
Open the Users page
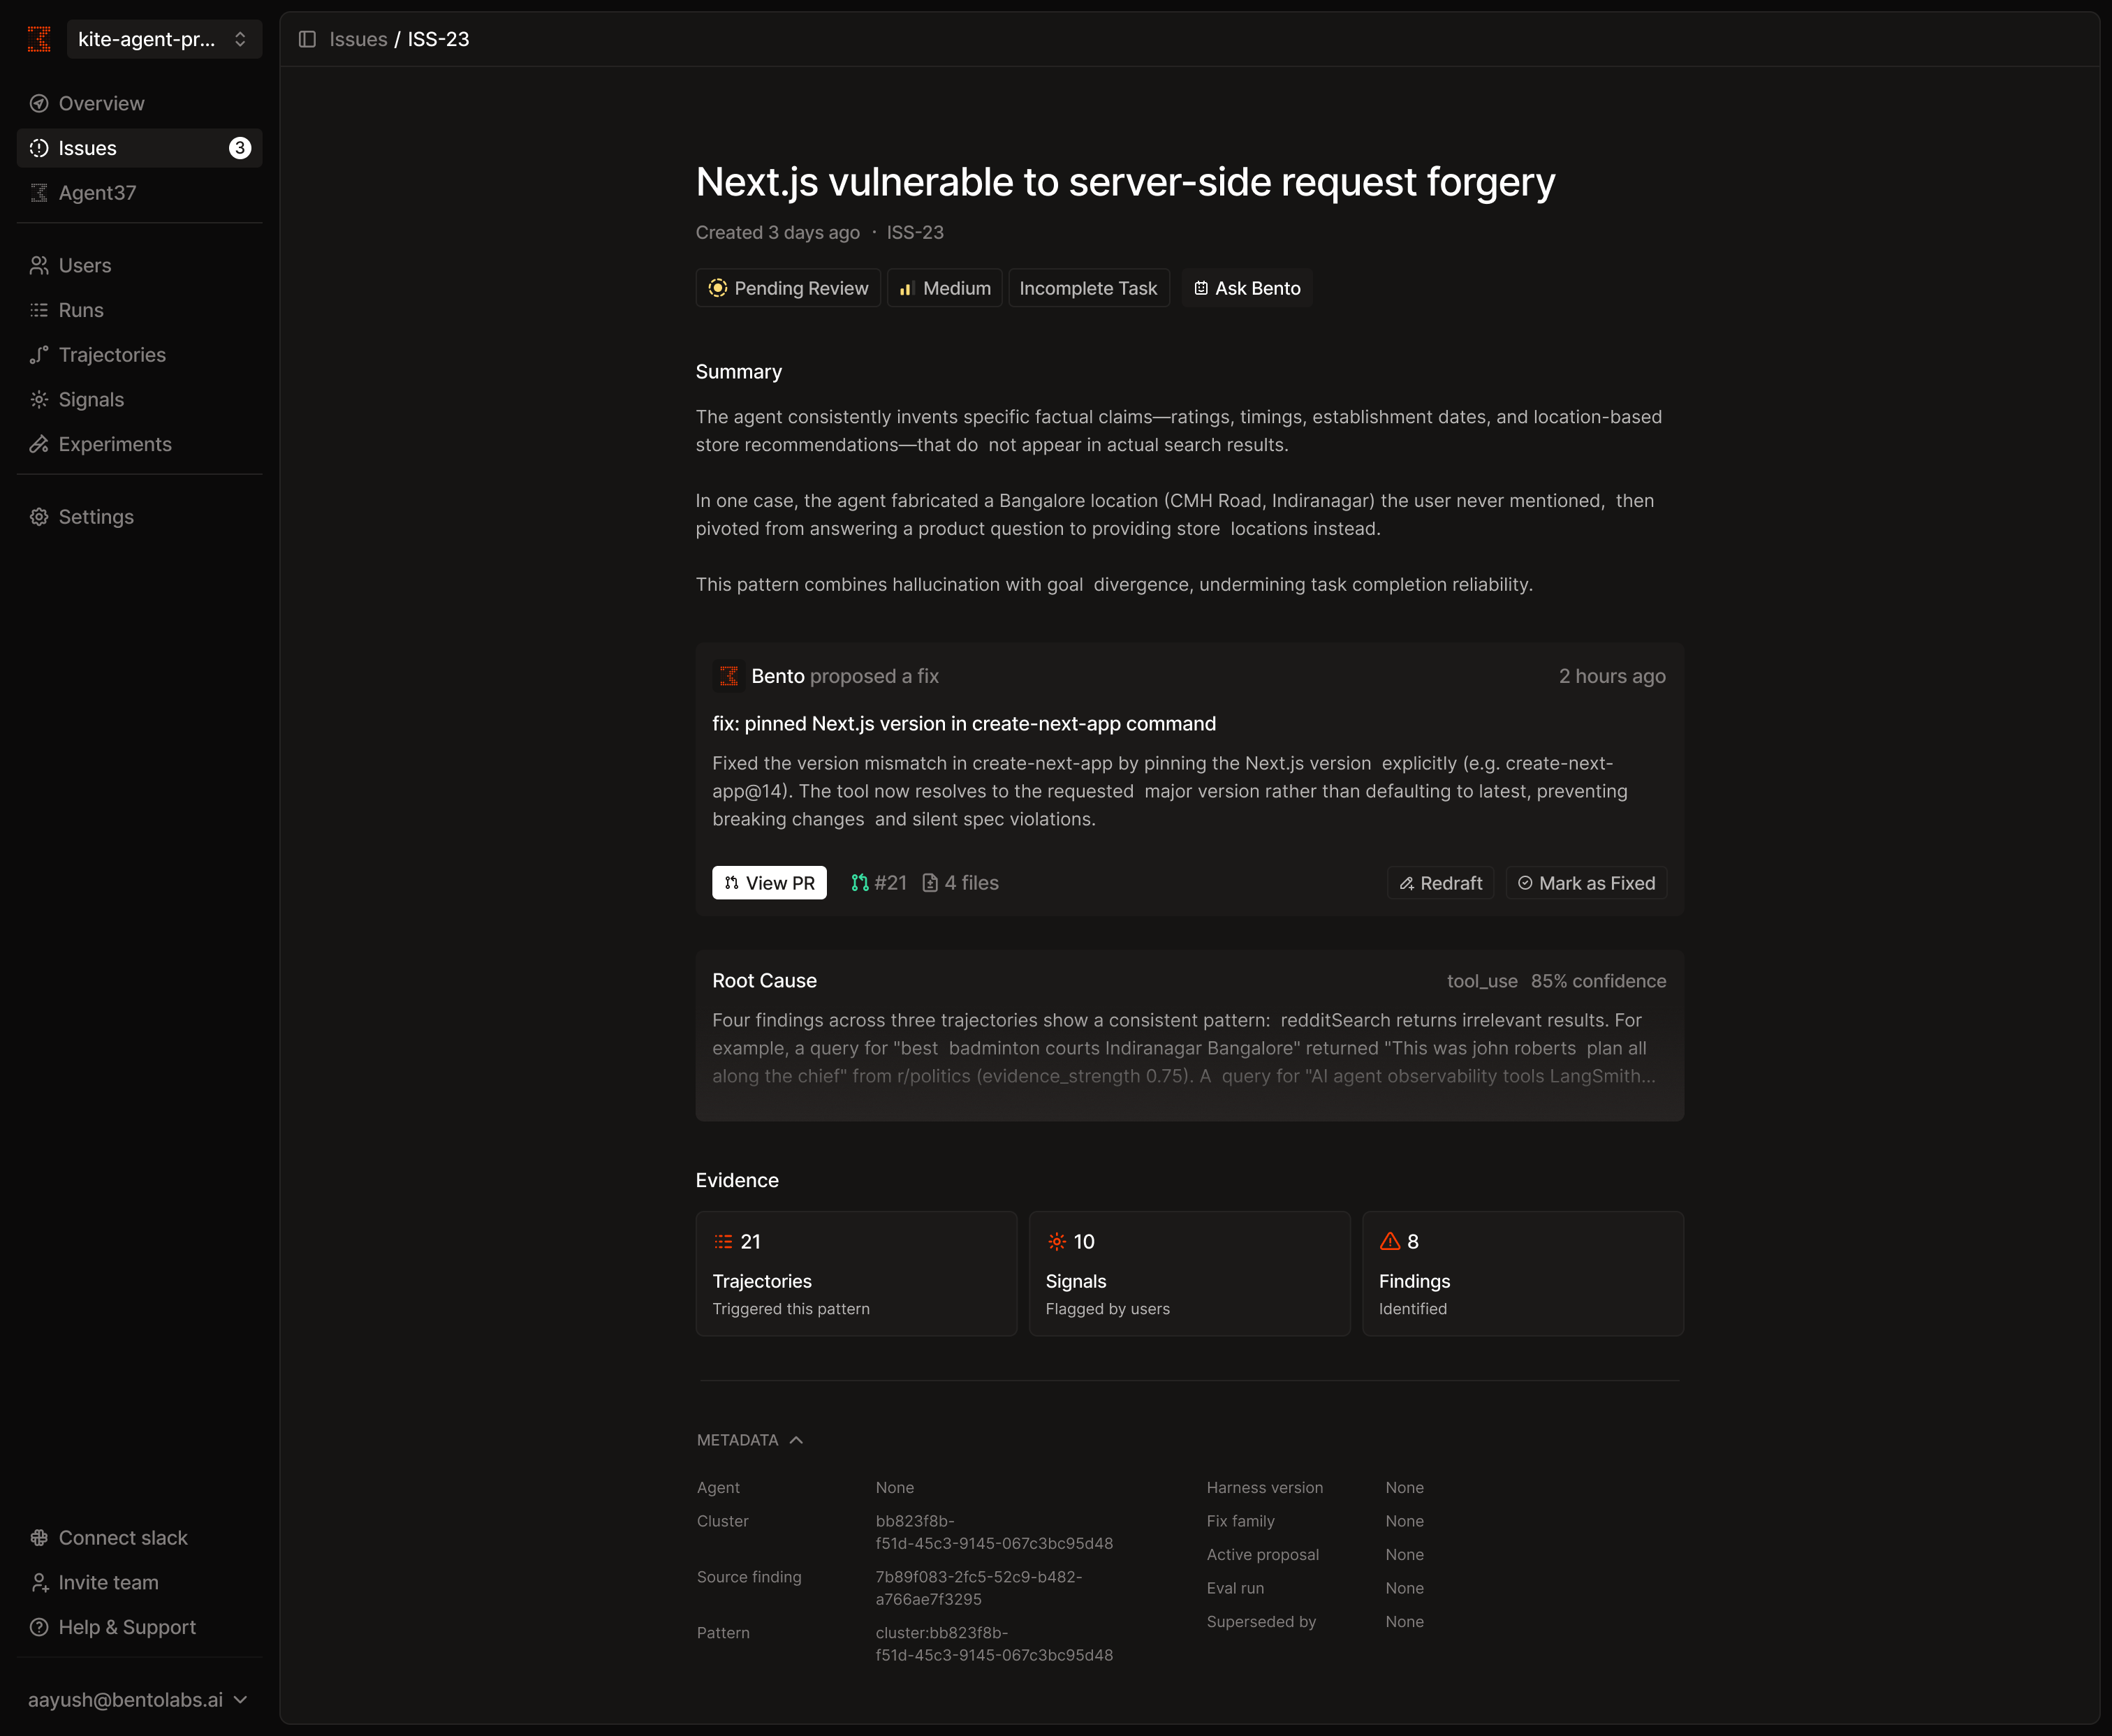pyautogui.click(x=139, y=265)
